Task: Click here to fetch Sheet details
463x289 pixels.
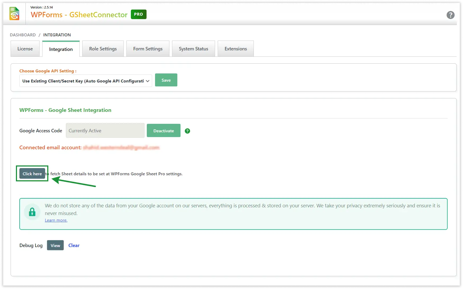Action: click(32, 173)
